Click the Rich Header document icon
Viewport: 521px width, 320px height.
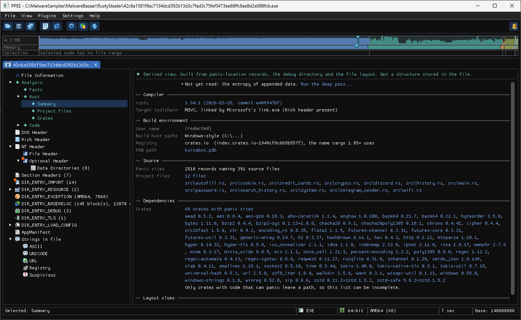pyautogui.click(x=17, y=140)
